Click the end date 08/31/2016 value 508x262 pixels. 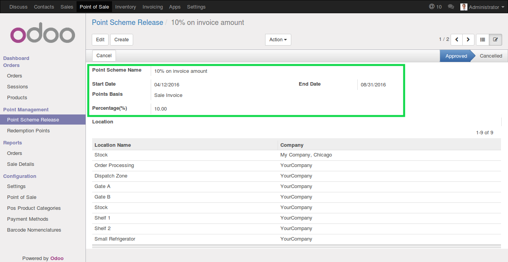(x=373, y=84)
